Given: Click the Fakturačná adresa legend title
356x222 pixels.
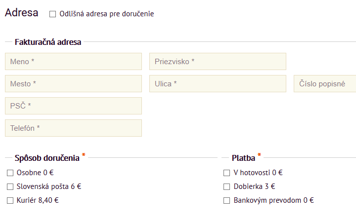Looking at the screenshot, I should 48,42.
